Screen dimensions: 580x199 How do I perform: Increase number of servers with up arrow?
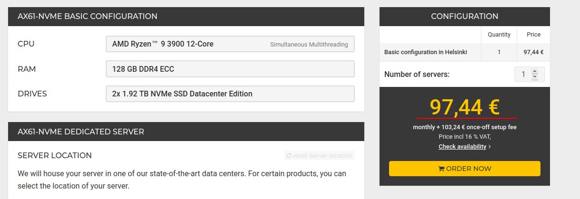coord(534,72)
